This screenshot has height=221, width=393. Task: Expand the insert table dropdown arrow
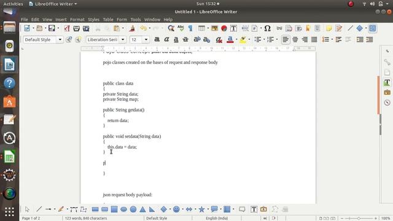coord(208,28)
